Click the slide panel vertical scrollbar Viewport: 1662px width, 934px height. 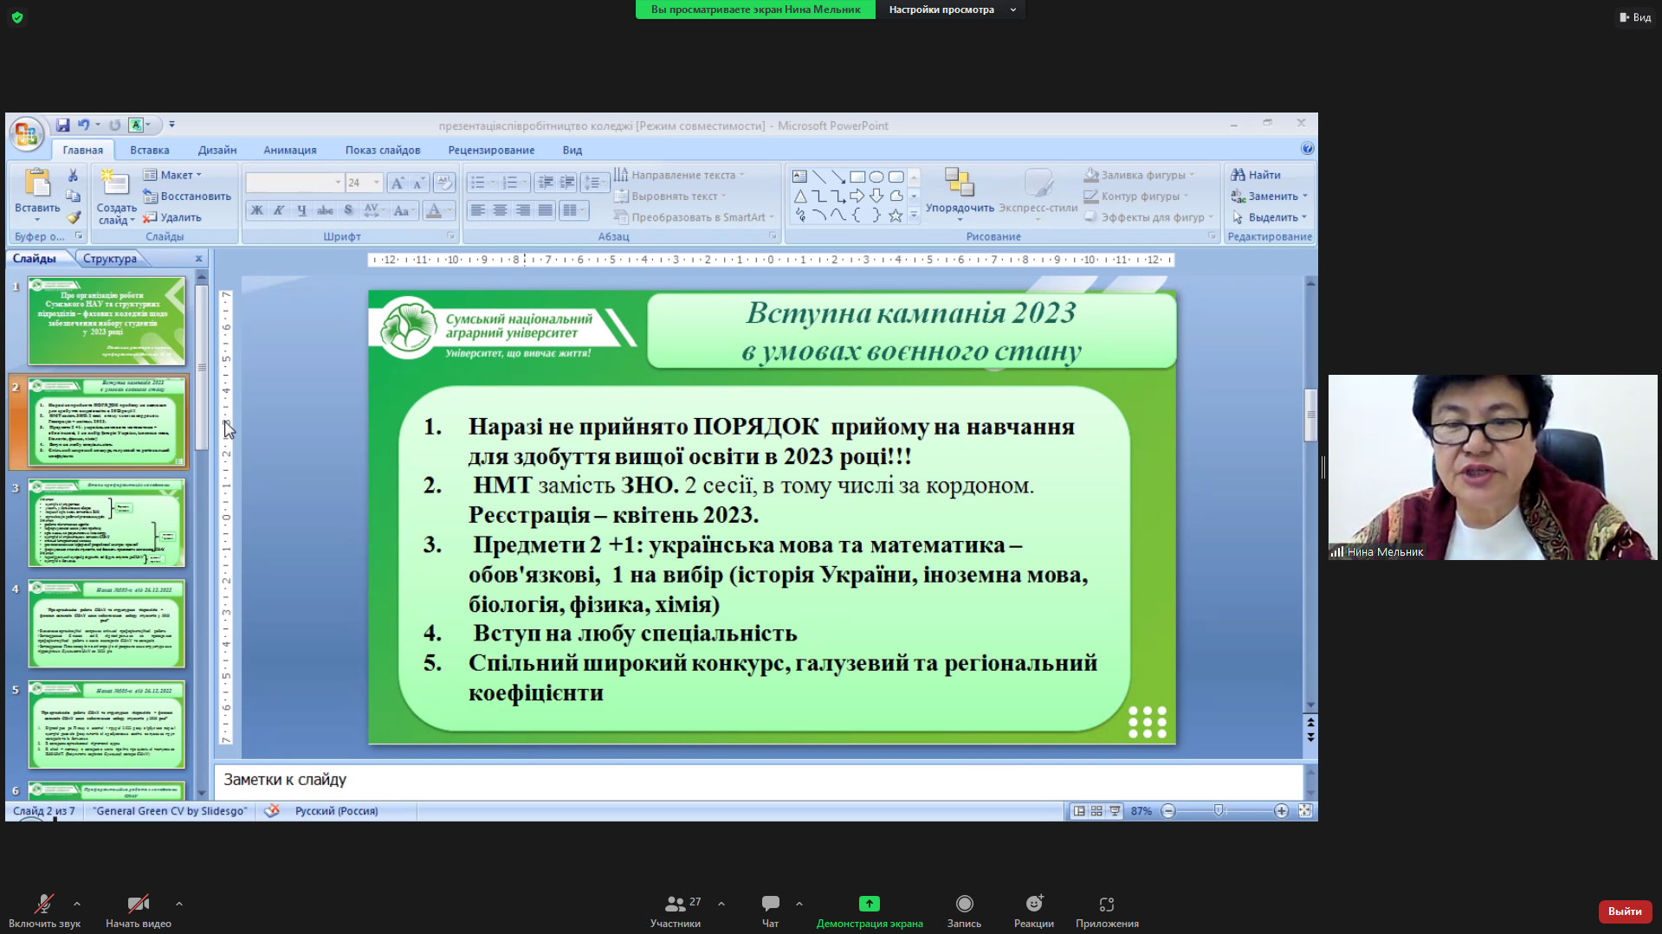coord(202,368)
